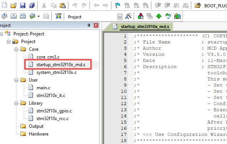Open Select Software Packs icon
Image resolution: width=227 pixels, height=144 pixels.
(x=168, y=16)
